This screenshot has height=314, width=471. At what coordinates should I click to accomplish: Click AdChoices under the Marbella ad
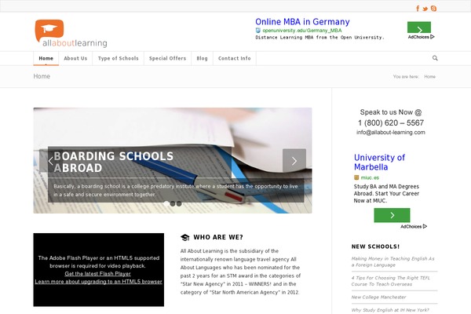[x=414, y=227]
